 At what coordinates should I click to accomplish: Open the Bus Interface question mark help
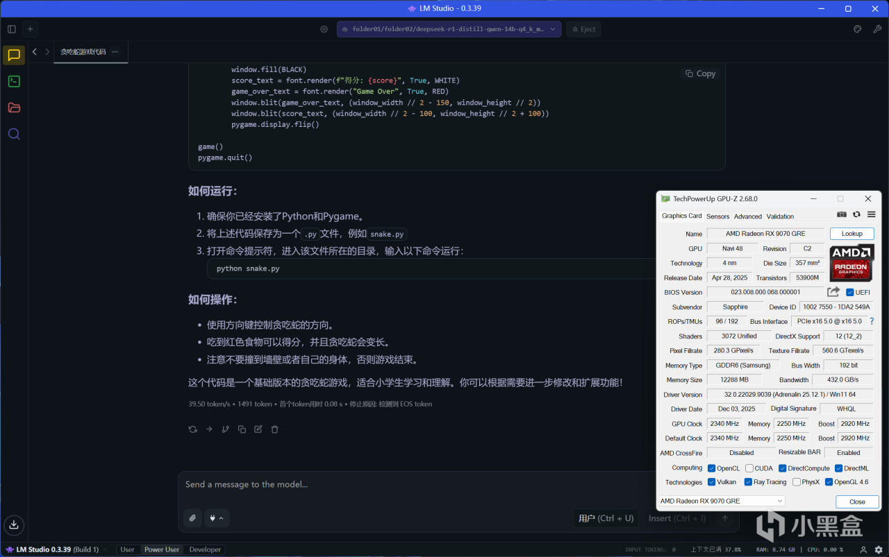pyautogui.click(x=872, y=321)
